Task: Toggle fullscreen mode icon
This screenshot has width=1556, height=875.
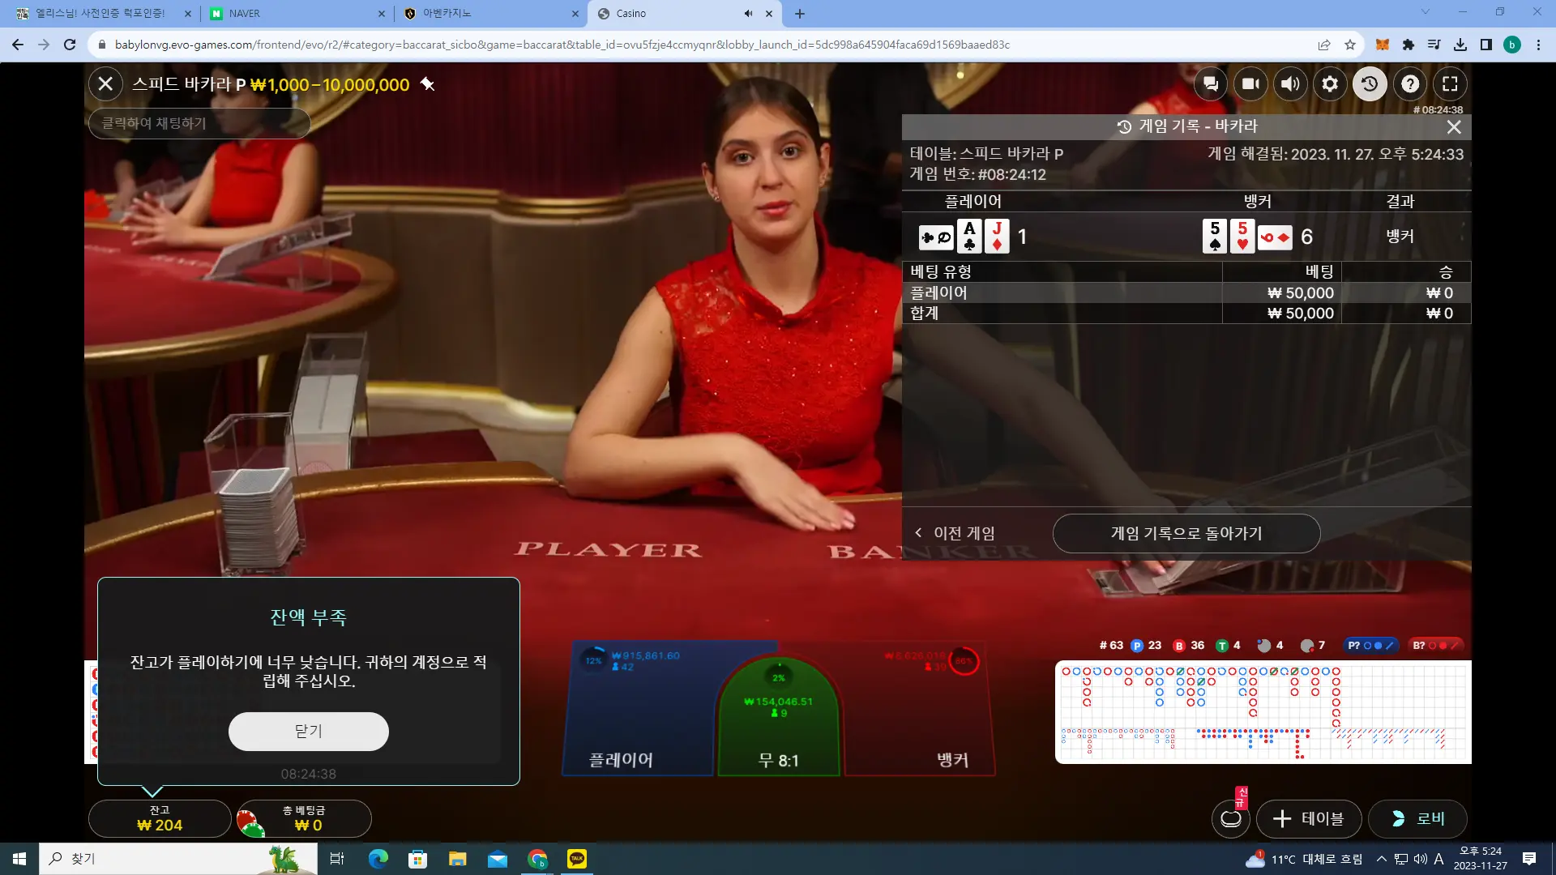Action: coord(1450,83)
